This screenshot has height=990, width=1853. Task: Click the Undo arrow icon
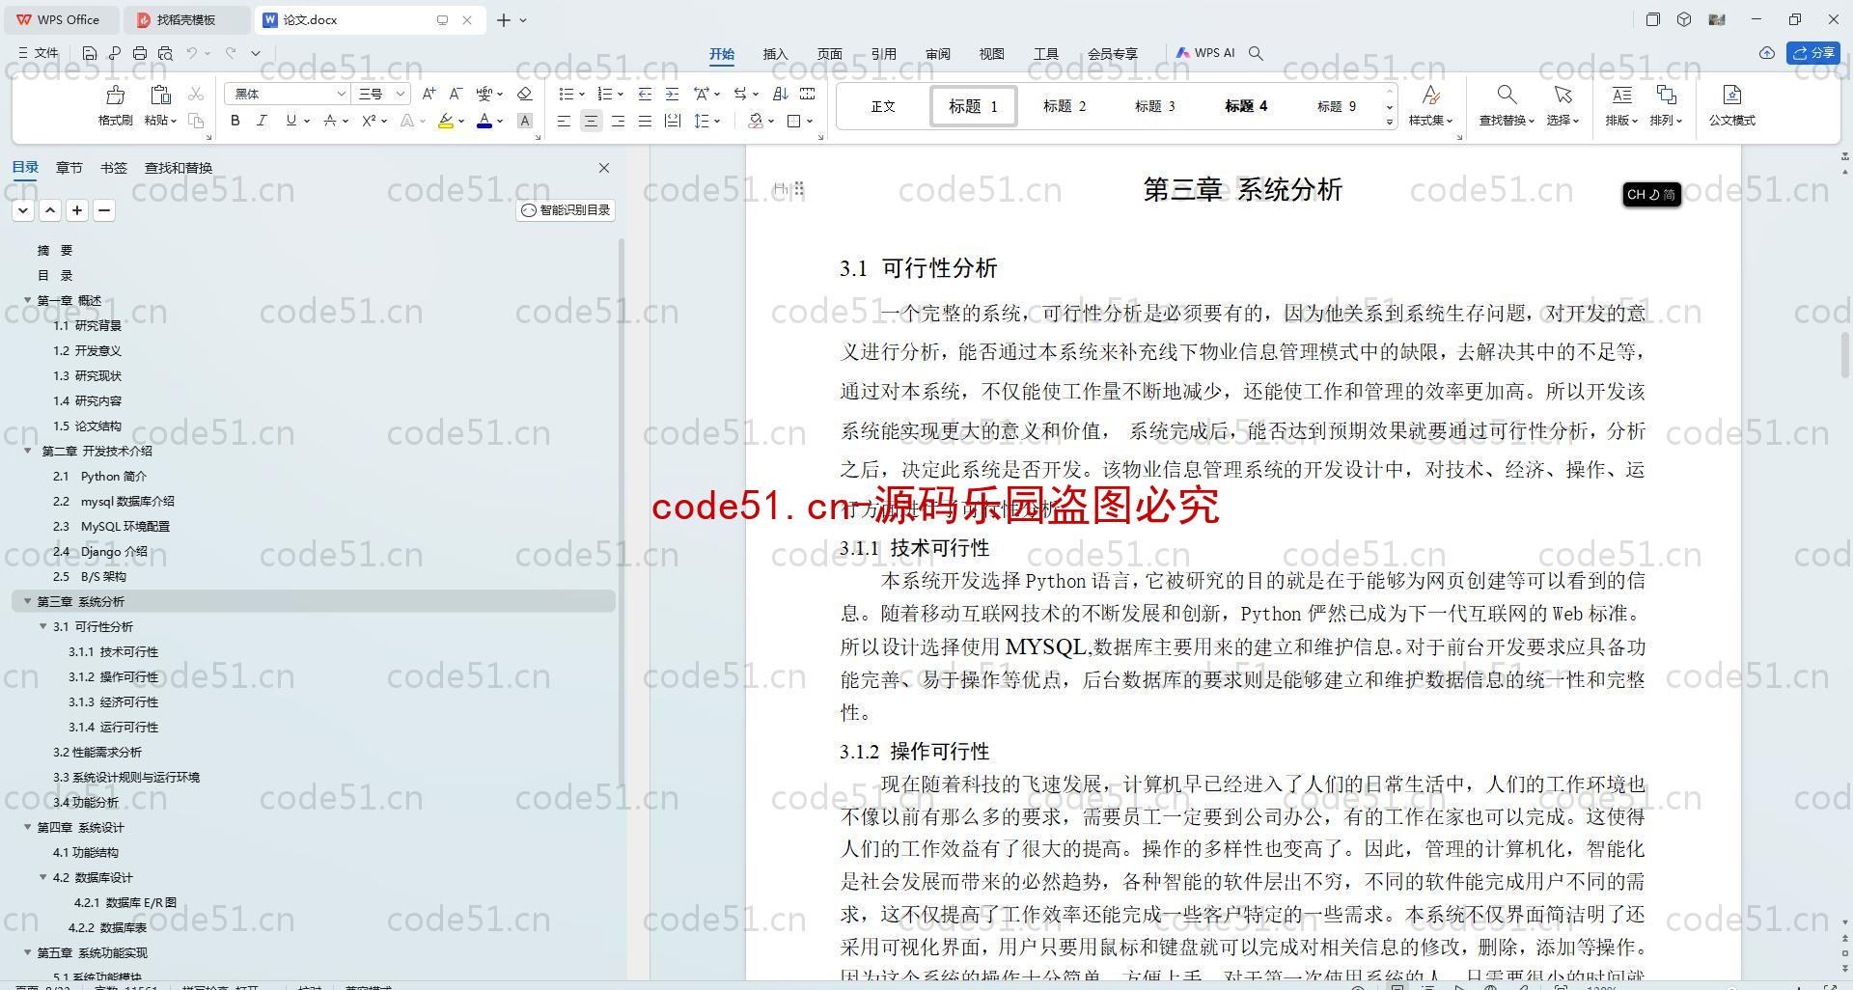pyautogui.click(x=192, y=53)
